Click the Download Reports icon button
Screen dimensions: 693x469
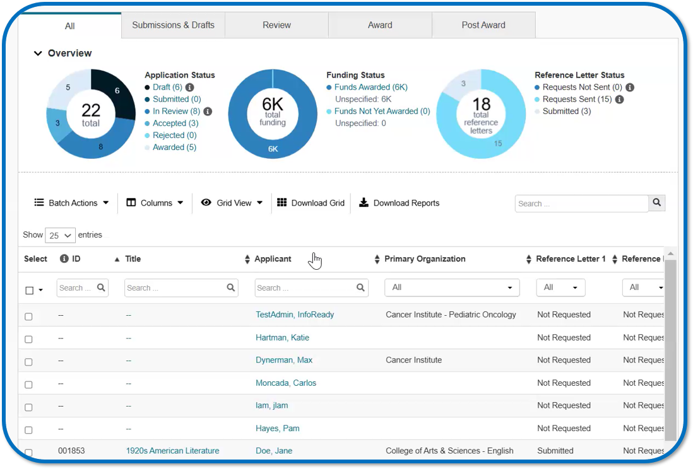[364, 203]
